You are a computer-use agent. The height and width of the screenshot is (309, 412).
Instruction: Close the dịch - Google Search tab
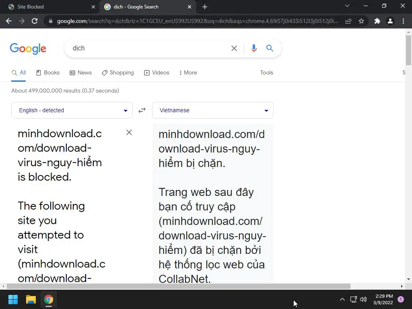coord(190,7)
